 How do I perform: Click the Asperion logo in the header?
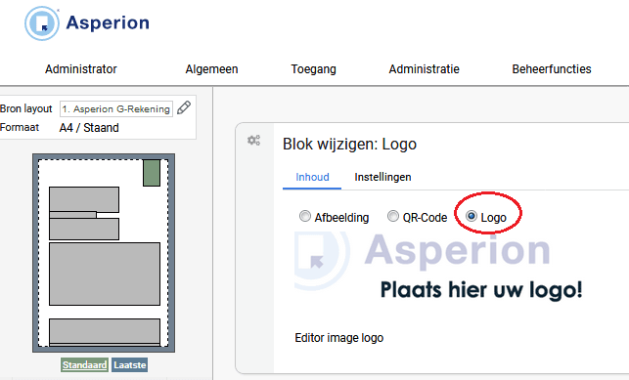(87, 23)
